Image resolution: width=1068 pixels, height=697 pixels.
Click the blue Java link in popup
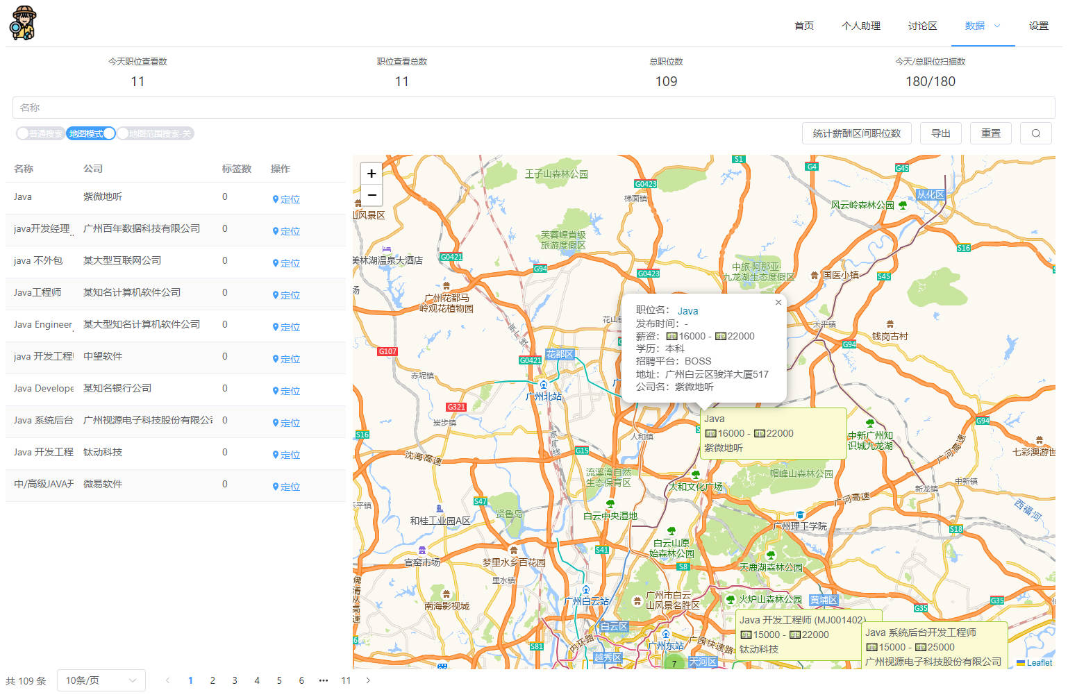pos(687,311)
